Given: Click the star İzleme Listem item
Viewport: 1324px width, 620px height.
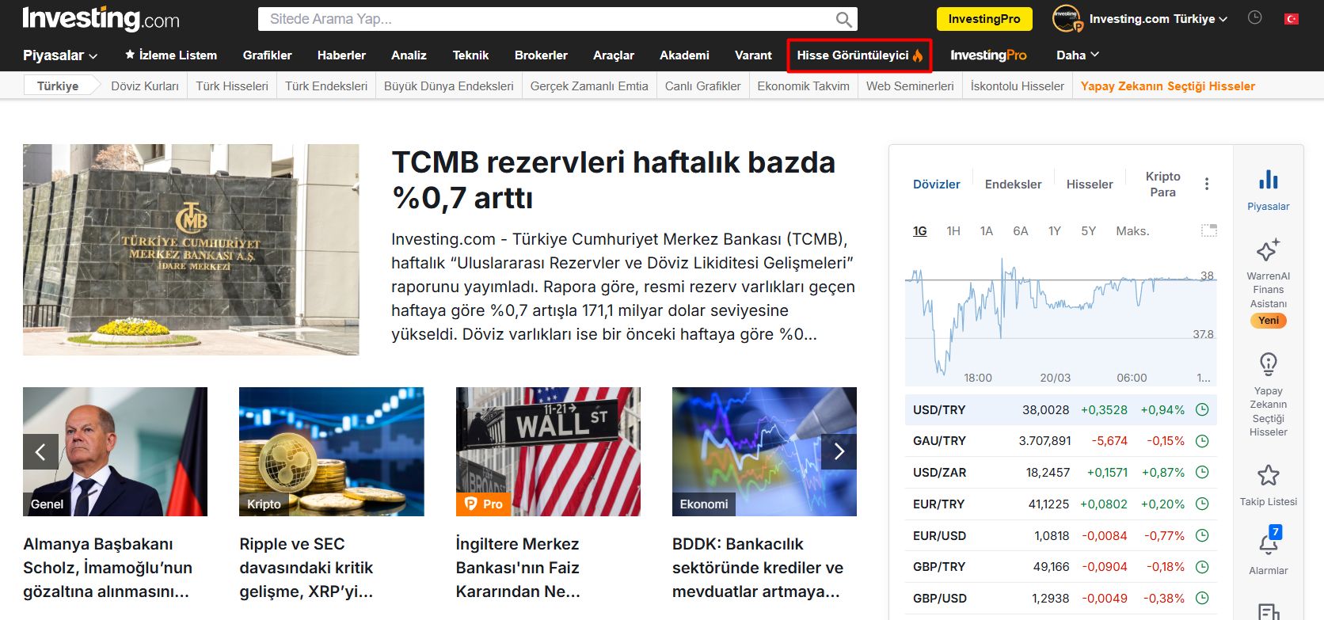Looking at the screenshot, I should click(x=171, y=55).
